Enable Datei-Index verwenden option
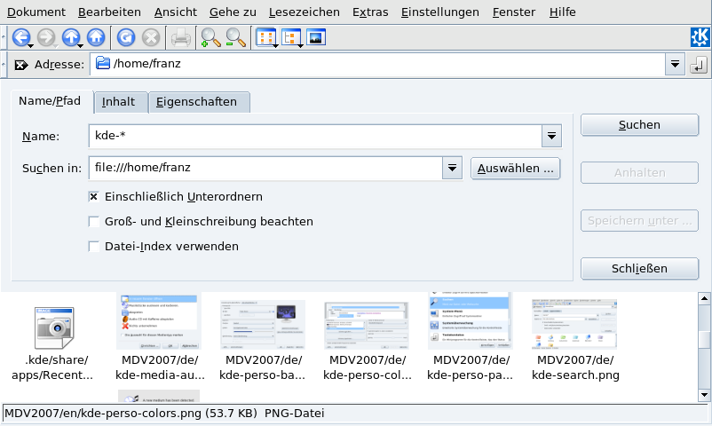 93,246
